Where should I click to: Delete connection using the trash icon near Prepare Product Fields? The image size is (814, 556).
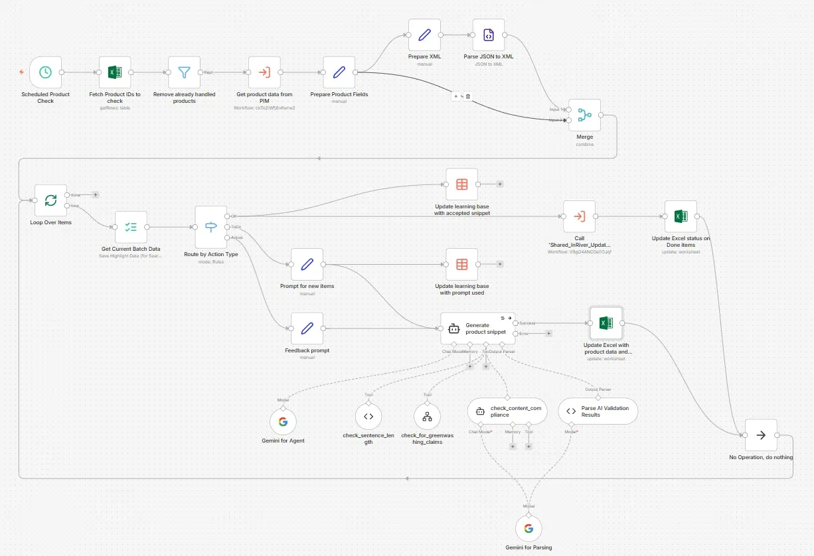(468, 96)
